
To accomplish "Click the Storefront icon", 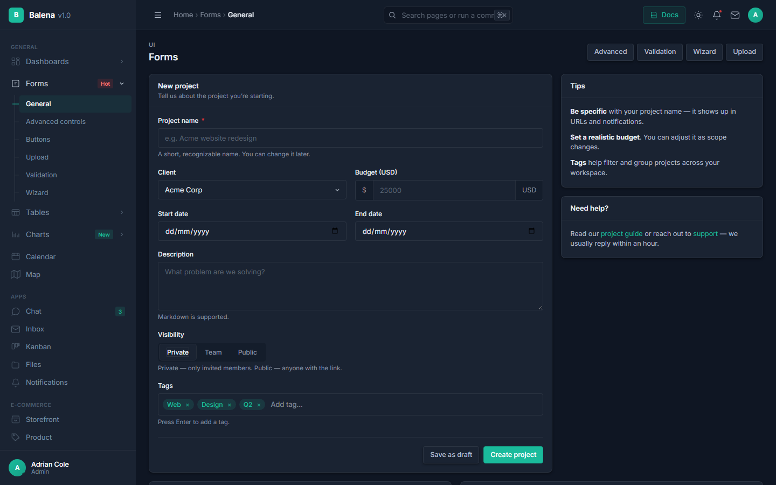I will tap(16, 419).
